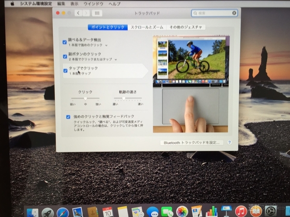Toggle the タップでクリック checkbox
The image size is (290, 217).
click(65, 71)
